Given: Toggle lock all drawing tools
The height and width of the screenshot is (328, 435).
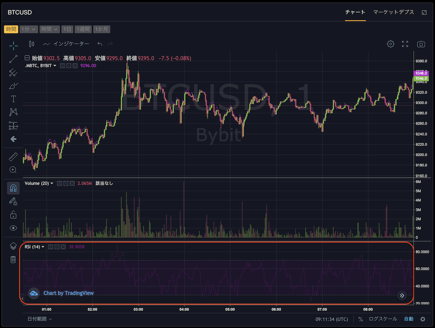Looking at the screenshot, I should tap(13, 214).
